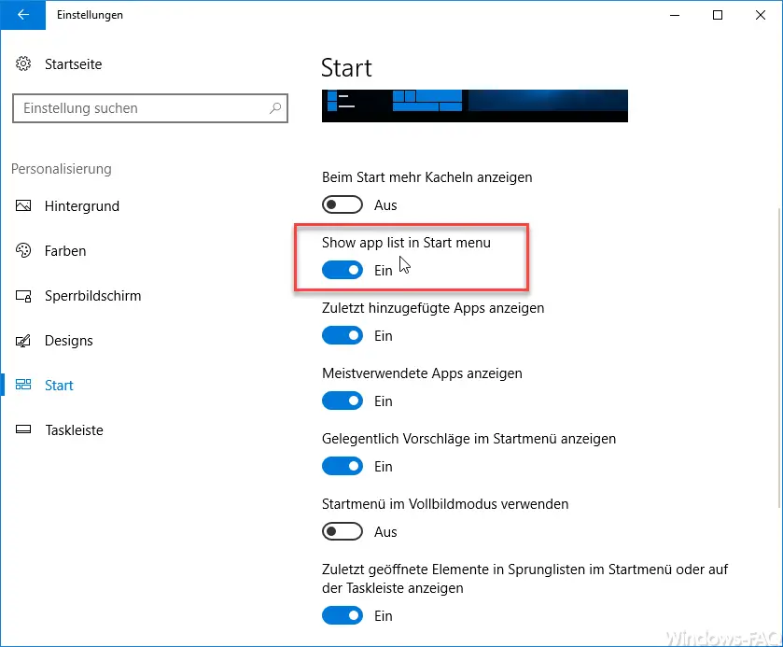The width and height of the screenshot is (783, 647).
Task: Switch off 'Meistverwendete Apps anzeigen'
Action: pyautogui.click(x=343, y=401)
